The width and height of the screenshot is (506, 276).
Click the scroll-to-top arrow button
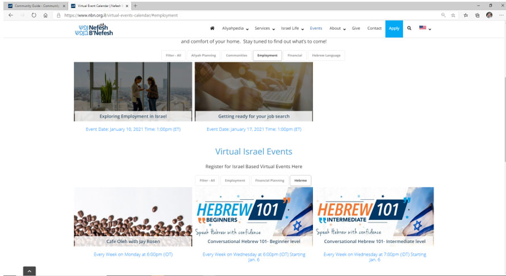pyautogui.click(x=30, y=271)
